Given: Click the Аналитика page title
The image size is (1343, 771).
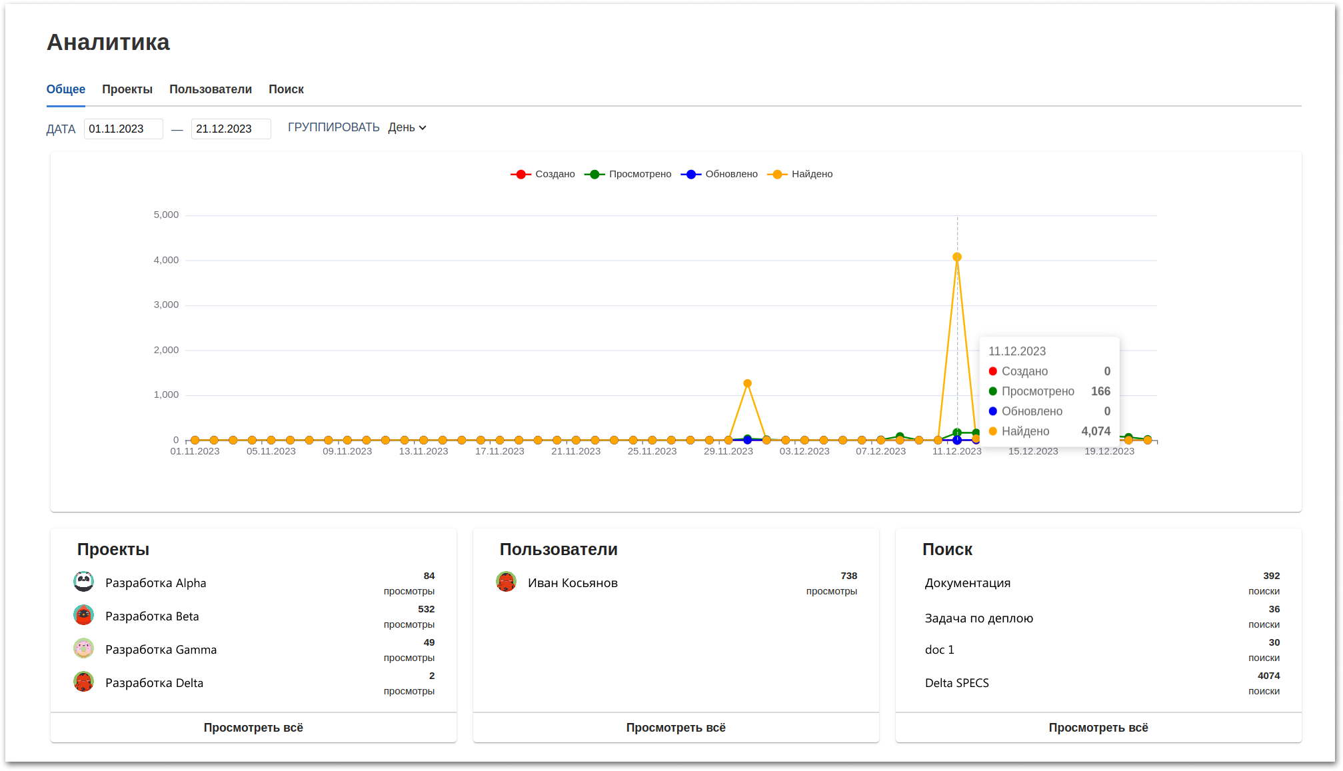Looking at the screenshot, I should (x=108, y=42).
